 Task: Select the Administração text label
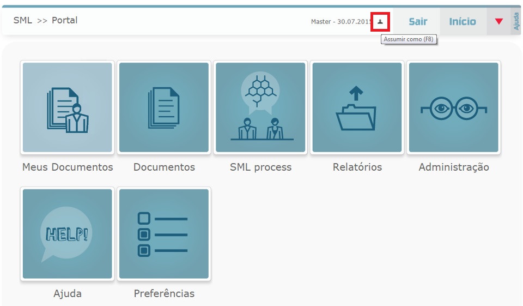453,167
